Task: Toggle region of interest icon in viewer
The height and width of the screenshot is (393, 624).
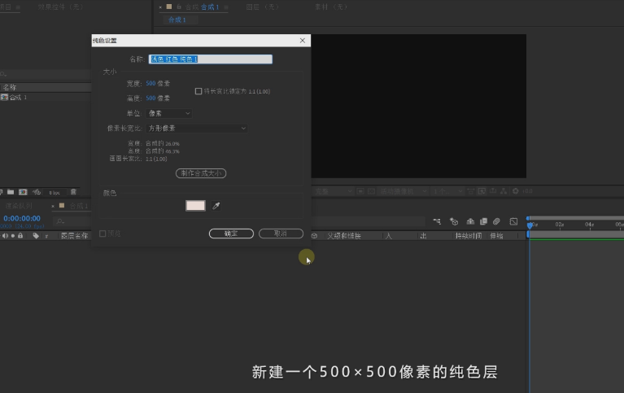Action: (360, 191)
